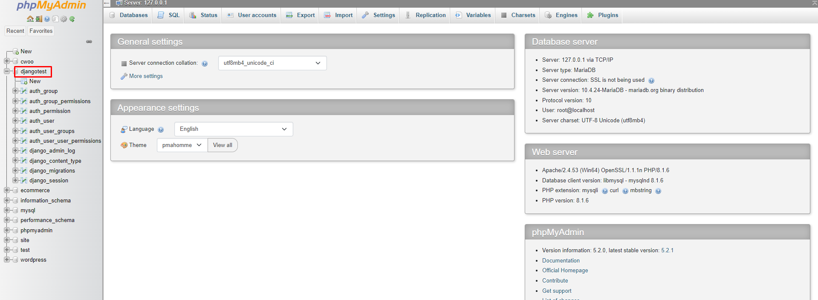Open the Theme dropdown showing pmahomme
The width and height of the screenshot is (818, 300).
coord(182,145)
